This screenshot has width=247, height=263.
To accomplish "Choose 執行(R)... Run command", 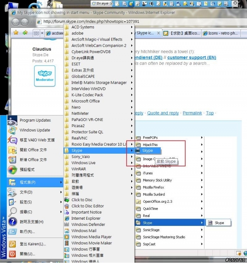I will pyautogui.click(x=35, y=232).
